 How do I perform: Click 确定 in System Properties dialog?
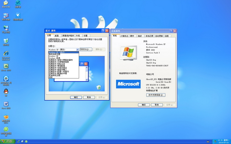[x=144, y=105]
